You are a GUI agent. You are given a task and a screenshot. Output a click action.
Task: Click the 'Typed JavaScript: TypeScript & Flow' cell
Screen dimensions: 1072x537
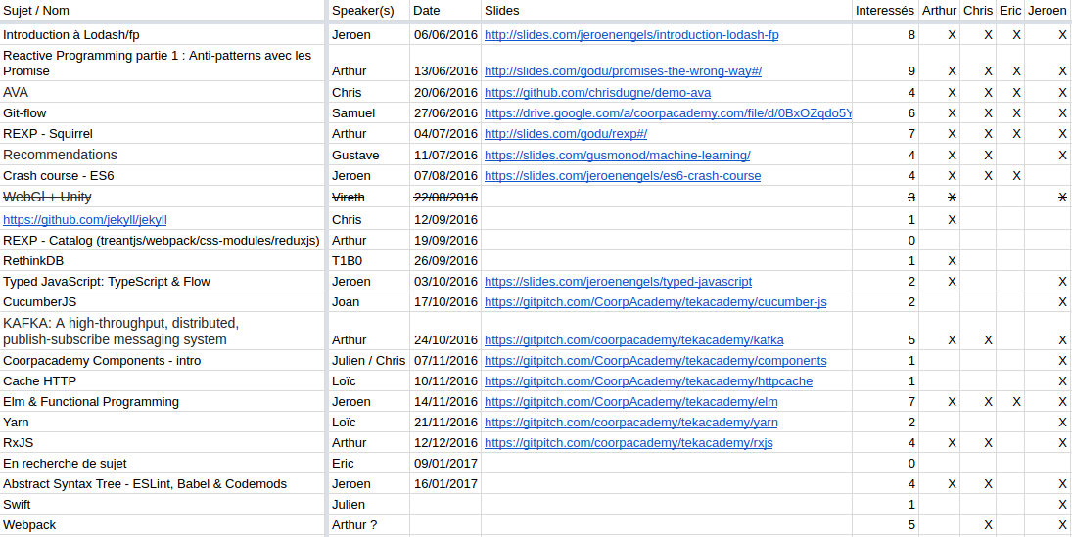(x=163, y=282)
